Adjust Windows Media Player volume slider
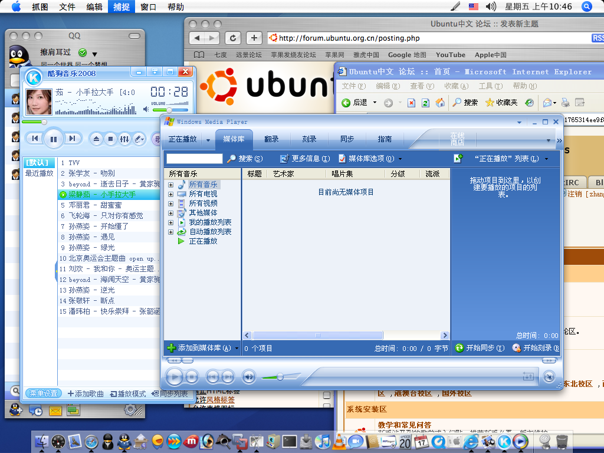Viewport: 604px width, 453px height. click(x=280, y=376)
